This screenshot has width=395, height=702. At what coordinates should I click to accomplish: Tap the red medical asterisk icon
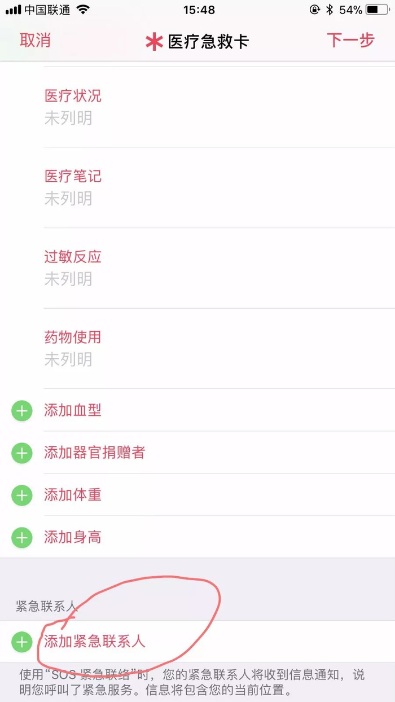point(153,42)
